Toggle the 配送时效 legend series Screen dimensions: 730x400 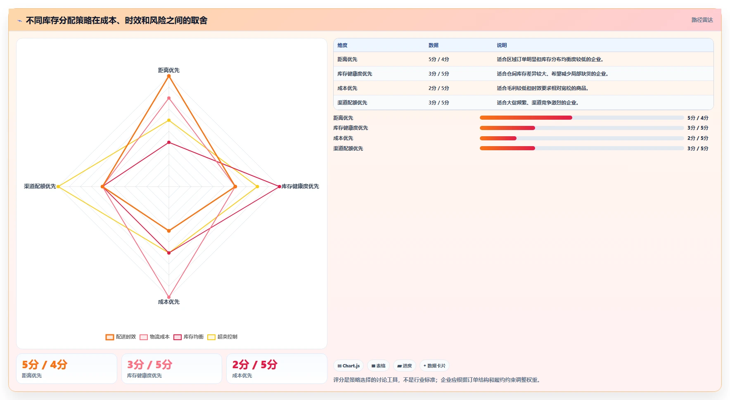121,337
